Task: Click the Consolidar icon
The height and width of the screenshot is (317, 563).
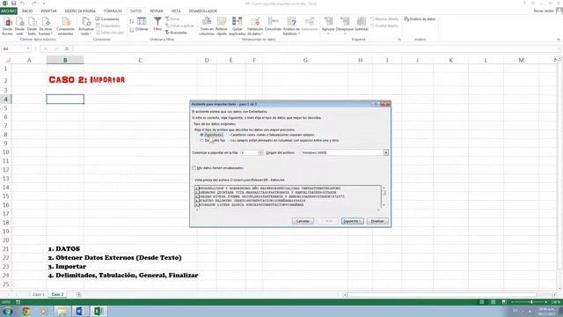Action: point(273,24)
